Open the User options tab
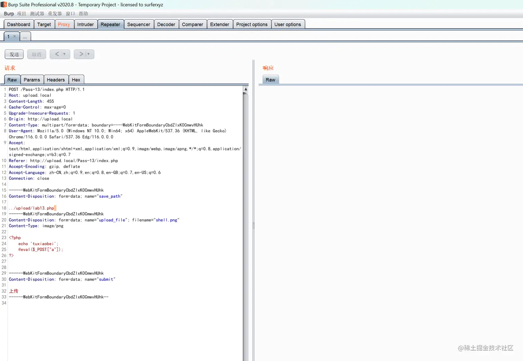The height and width of the screenshot is (361, 523). pyautogui.click(x=288, y=24)
